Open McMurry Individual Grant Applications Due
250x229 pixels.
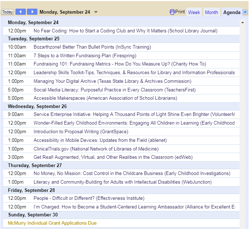[52, 223]
